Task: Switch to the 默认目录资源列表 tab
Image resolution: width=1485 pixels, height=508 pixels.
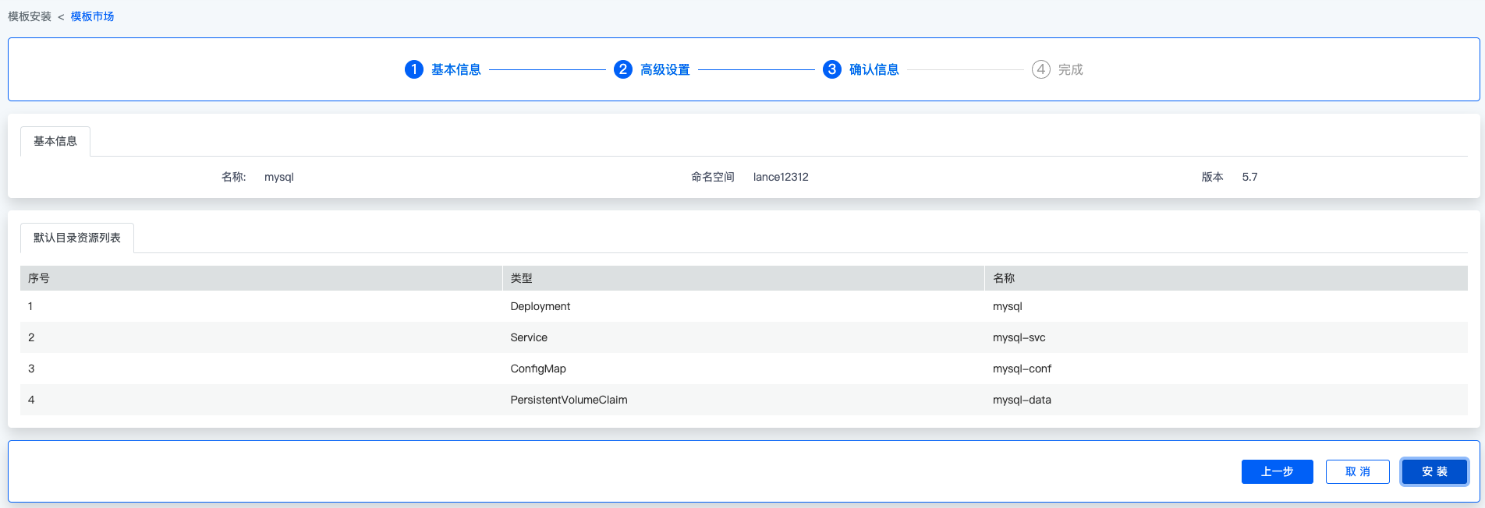Action: 77,238
